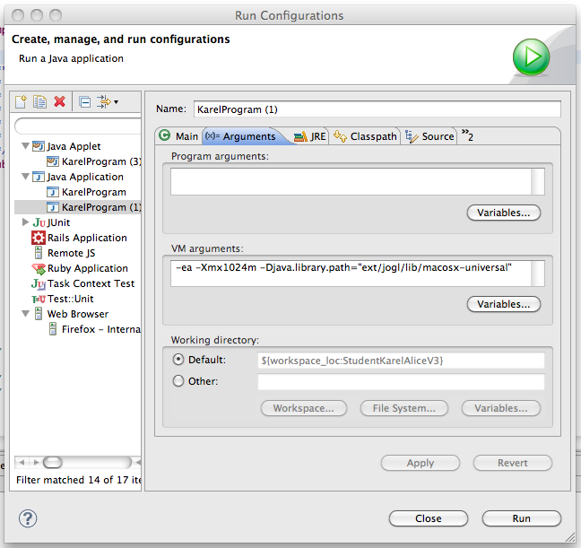Click inside the VM arguments text area

tap(351, 274)
